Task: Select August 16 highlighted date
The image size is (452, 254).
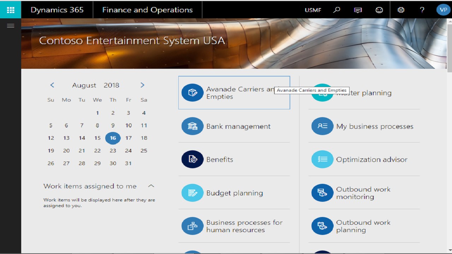Action: (x=113, y=138)
